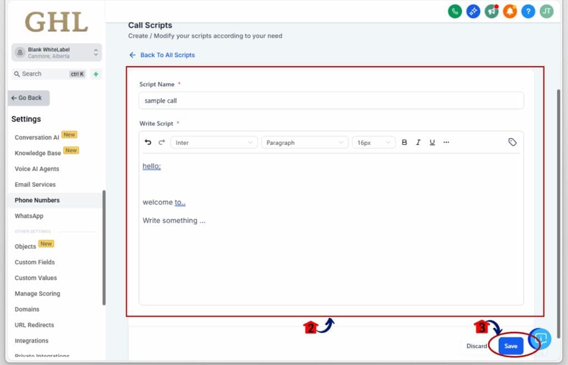
Task: Click the green lightning quick actions icon
Action: click(x=96, y=74)
